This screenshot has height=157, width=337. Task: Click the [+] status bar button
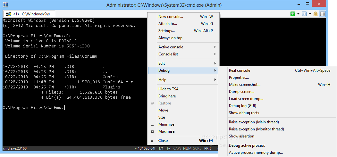point(169,148)
